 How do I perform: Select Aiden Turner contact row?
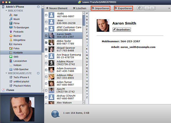(63, 83)
